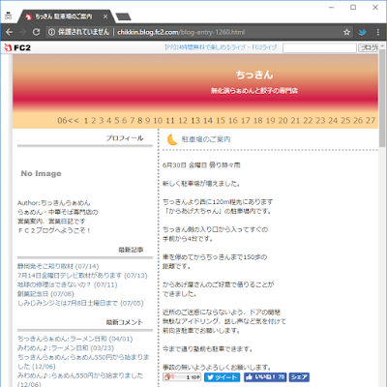The width and height of the screenshot is (387, 387).
Task: Open the Twitter bird extension icon
Action: click(363, 32)
